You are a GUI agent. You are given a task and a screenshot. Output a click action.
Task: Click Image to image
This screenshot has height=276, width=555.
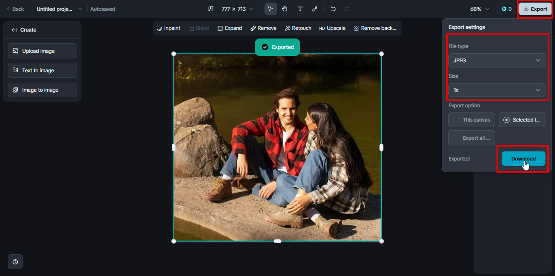(x=42, y=90)
